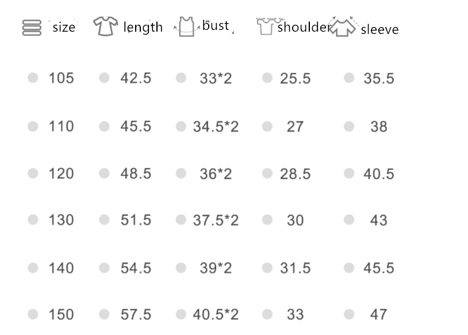468x335 pixels.
Task: Select the size 130 value
Action: tap(61, 220)
